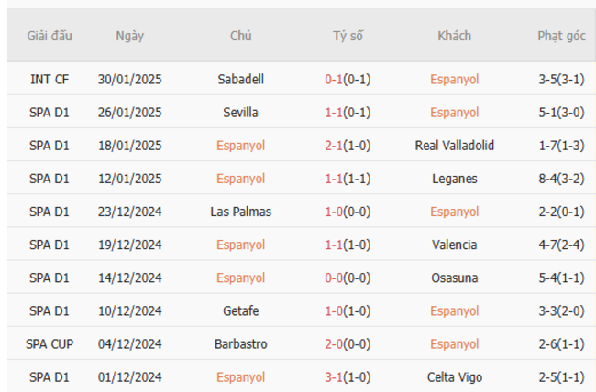596x392 pixels.
Task: Open the Getafe team link
Action: tap(240, 310)
